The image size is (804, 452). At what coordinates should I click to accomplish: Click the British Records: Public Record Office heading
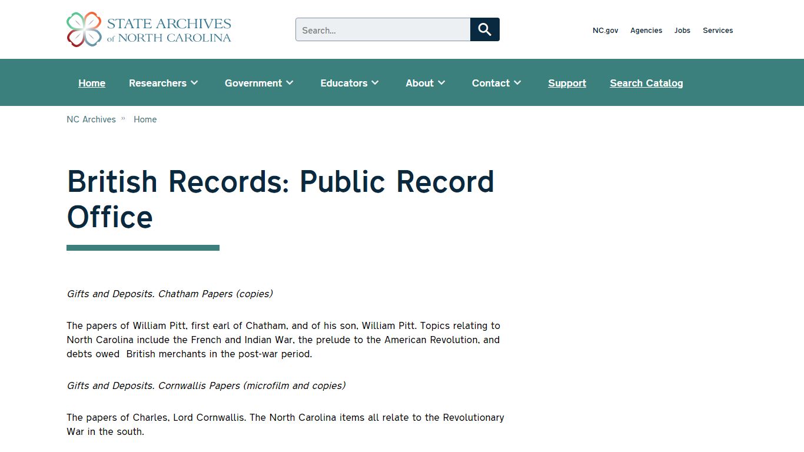tap(280, 199)
